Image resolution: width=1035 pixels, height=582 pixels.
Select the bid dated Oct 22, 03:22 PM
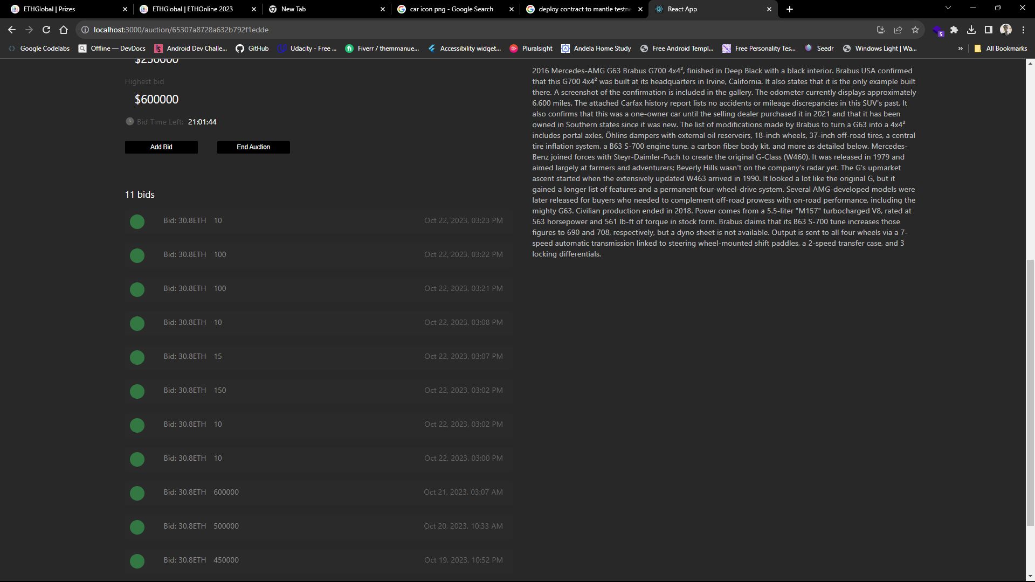click(319, 255)
